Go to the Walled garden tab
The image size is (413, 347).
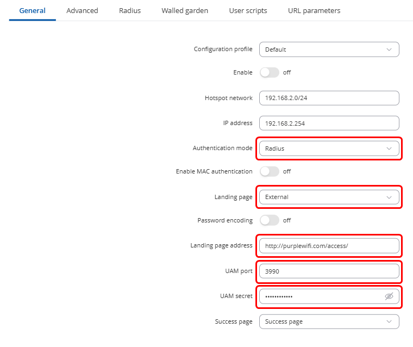185,10
